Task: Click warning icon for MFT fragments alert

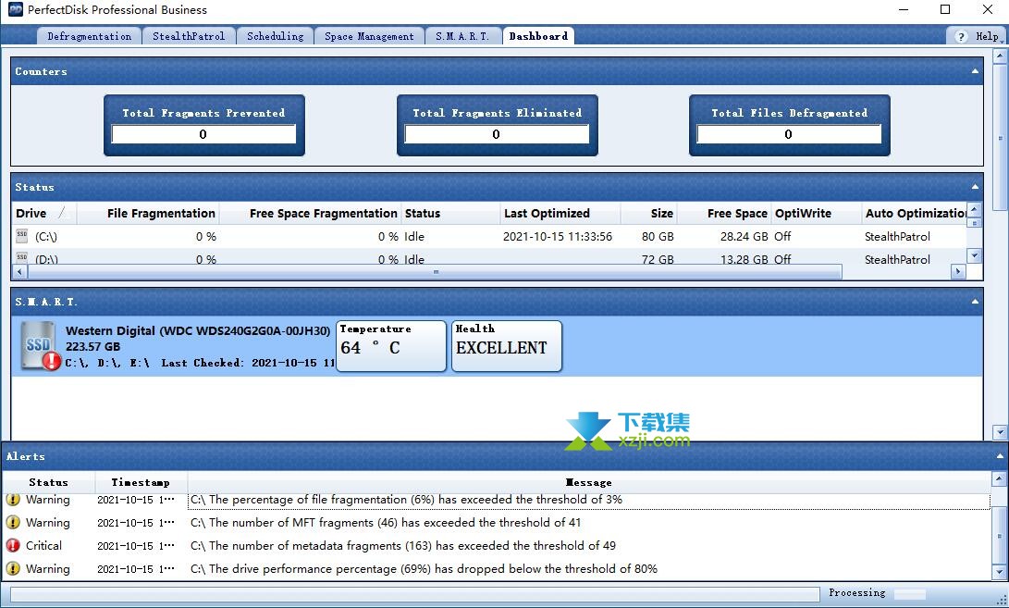Action: (13, 522)
